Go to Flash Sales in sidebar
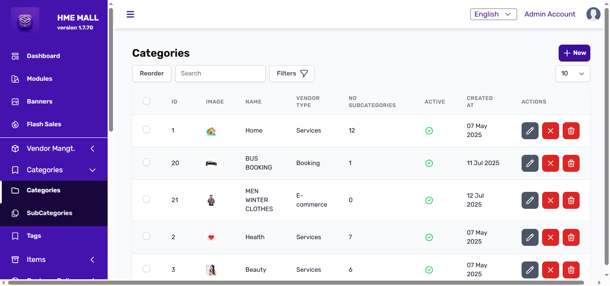Image resolution: width=610 pixels, height=286 pixels. 44,124
